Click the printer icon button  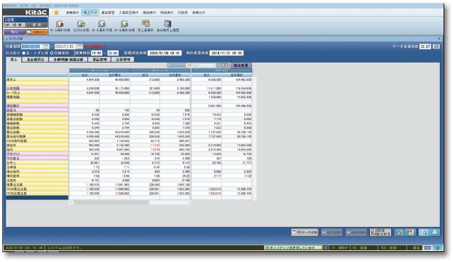pos(435,232)
